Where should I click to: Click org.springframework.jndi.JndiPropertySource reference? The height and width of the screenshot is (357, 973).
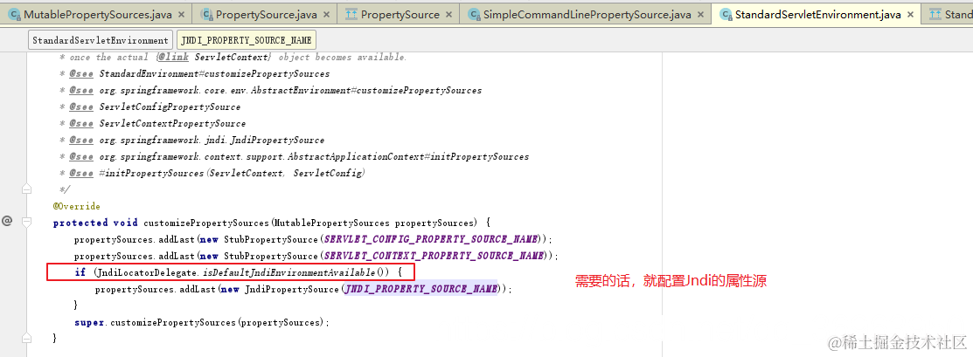[x=212, y=141]
